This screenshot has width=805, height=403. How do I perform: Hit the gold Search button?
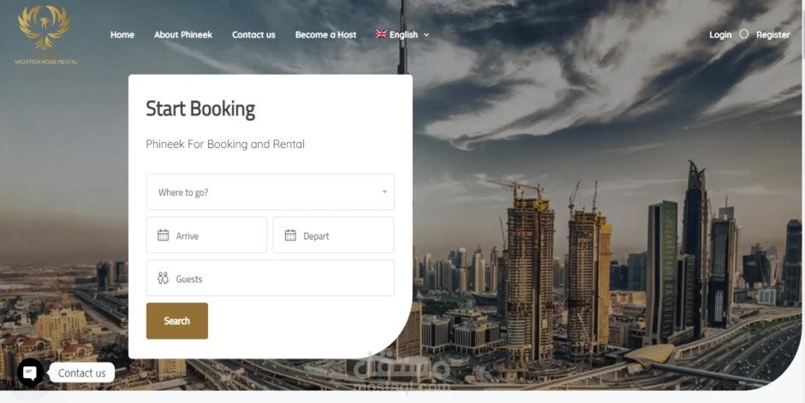click(177, 321)
